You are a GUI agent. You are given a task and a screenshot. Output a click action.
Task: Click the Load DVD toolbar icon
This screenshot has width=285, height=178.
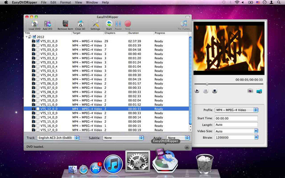[x=35, y=24]
